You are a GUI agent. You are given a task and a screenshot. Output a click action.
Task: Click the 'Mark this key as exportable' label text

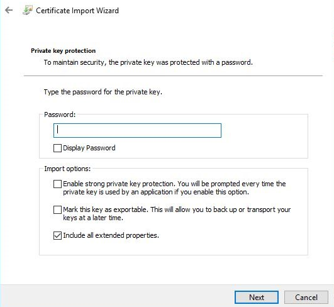105,209
